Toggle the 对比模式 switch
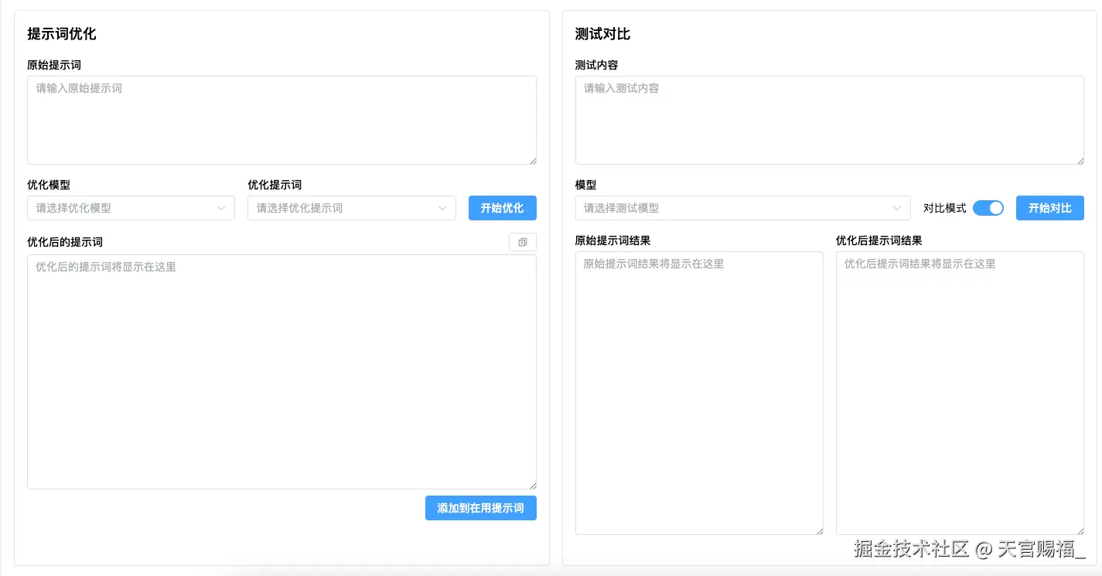The image size is (1102, 576). pyautogui.click(x=988, y=208)
